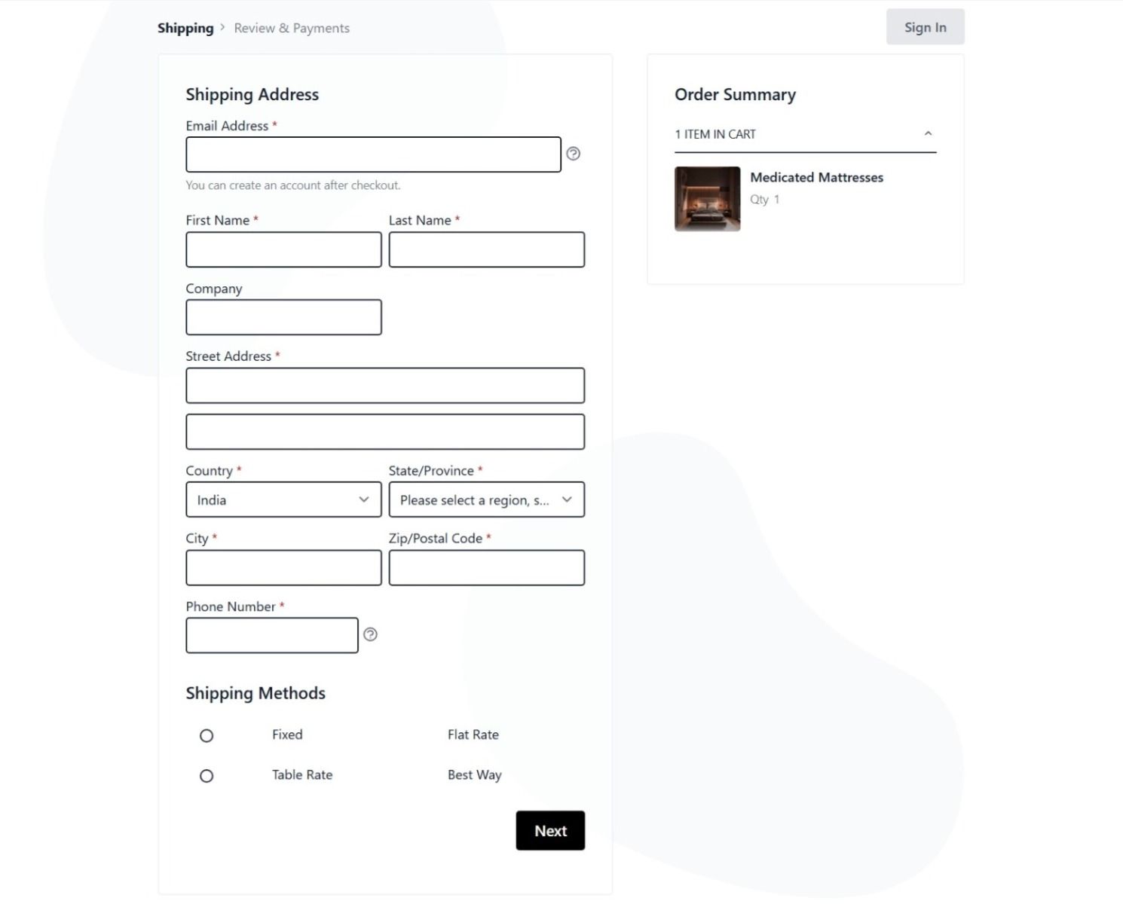Go to the Review & Payments step
The image size is (1123, 904).
(x=292, y=28)
